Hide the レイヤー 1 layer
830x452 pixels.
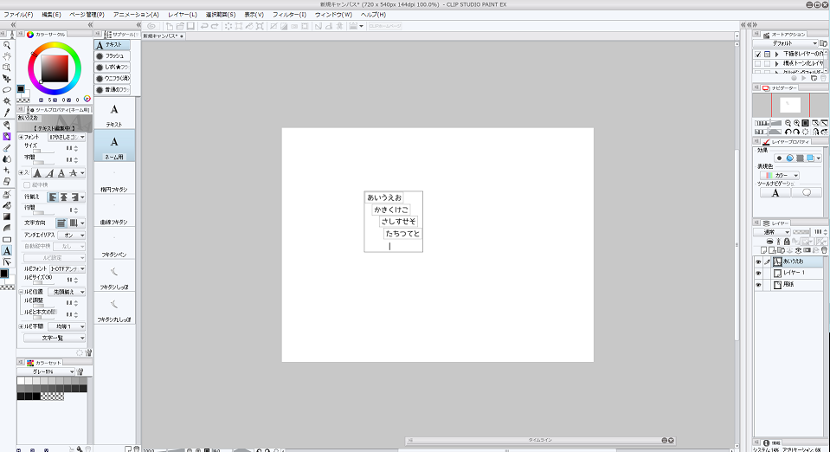[758, 274]
